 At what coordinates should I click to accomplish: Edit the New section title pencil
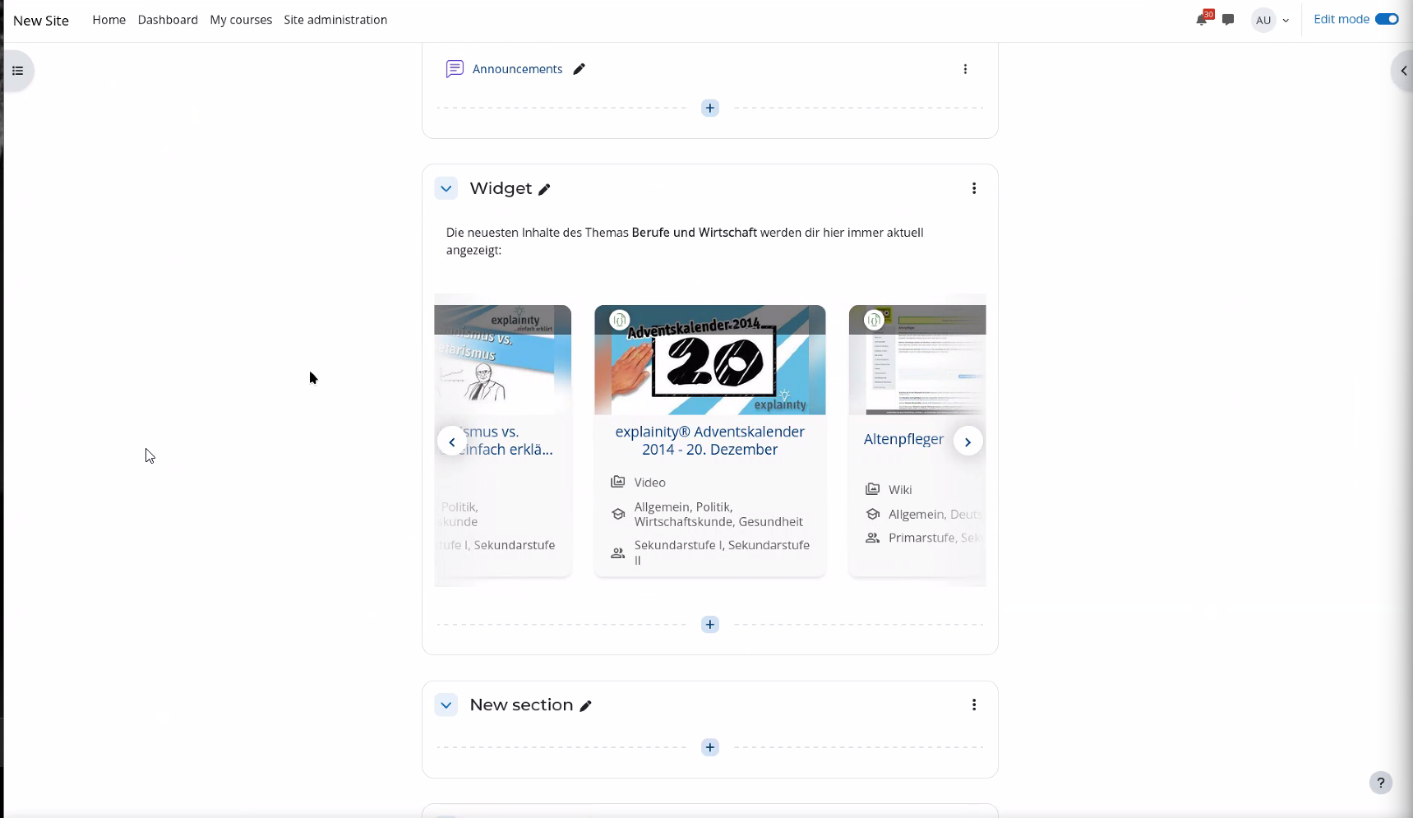pos(585,706)
